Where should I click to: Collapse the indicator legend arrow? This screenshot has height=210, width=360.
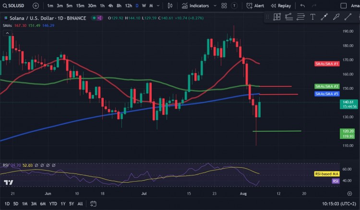point(7,33)
